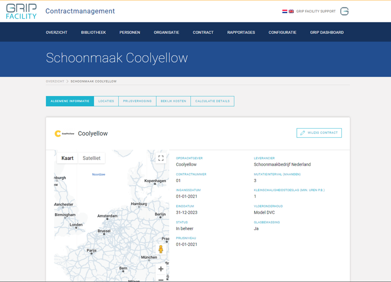Switch language with the UK flag
Screen dimensions: 391x282
[291, 11]
